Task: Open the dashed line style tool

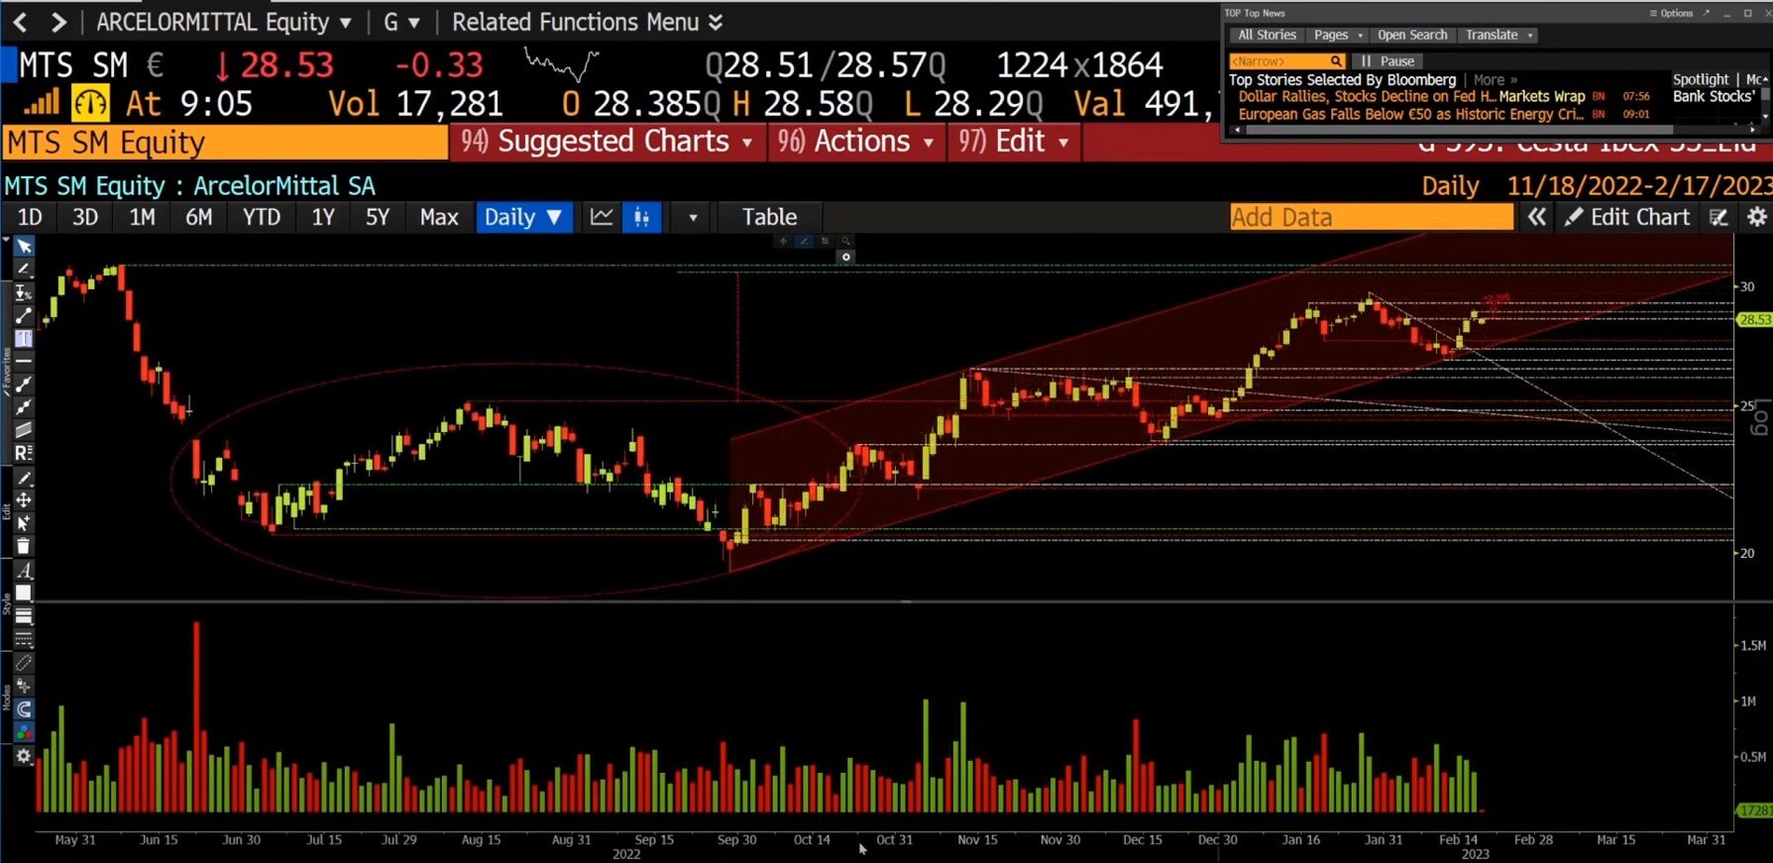Action: click(x=24, y=639)
